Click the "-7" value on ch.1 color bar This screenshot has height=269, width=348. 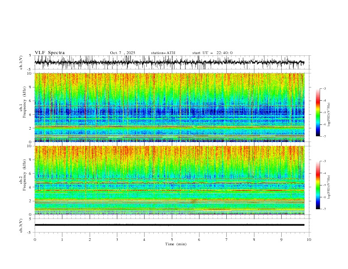point(324,137)
